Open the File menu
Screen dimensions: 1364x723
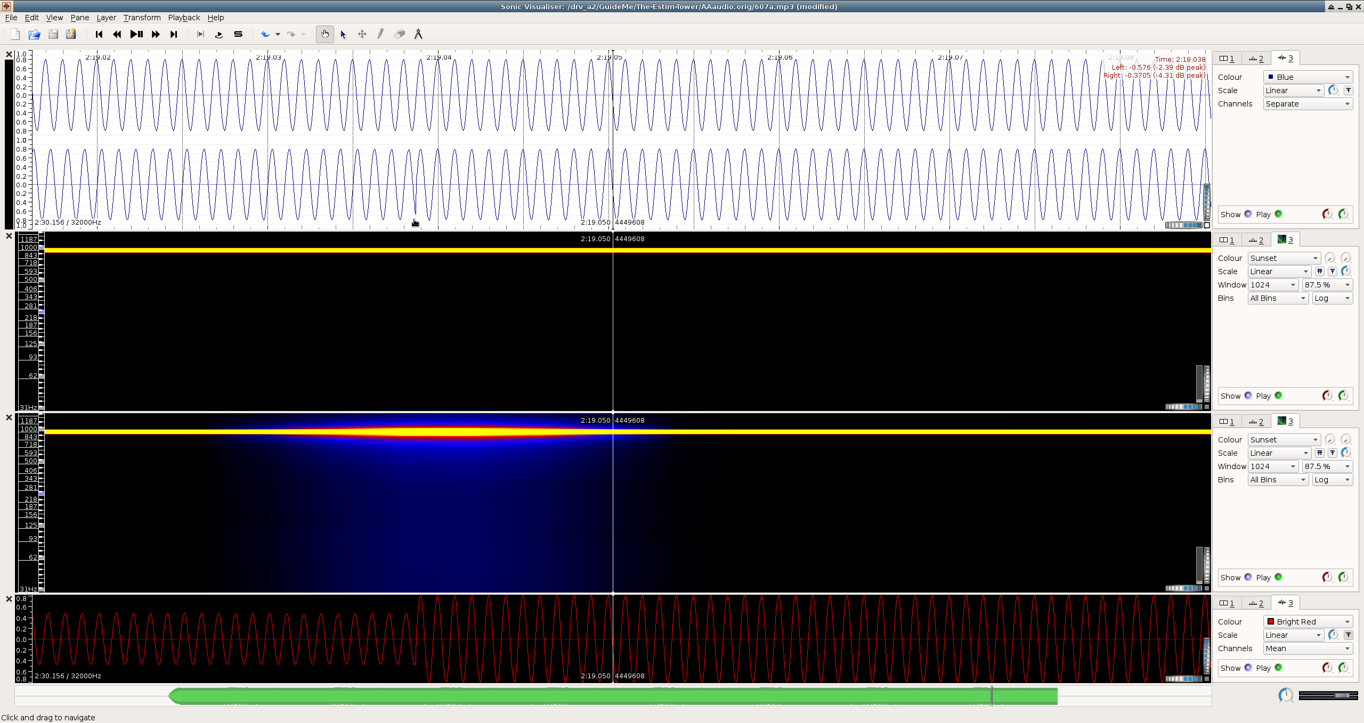coord(11,18)
